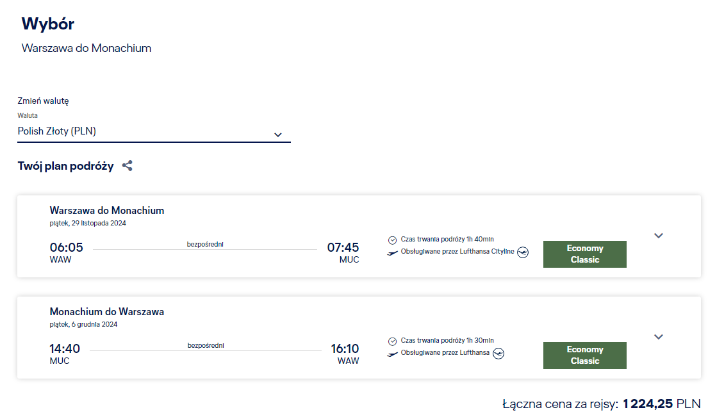Click the clock icon beside 1h 40min duration
Screen dimensions: 708x417
(x=392, y=240)
